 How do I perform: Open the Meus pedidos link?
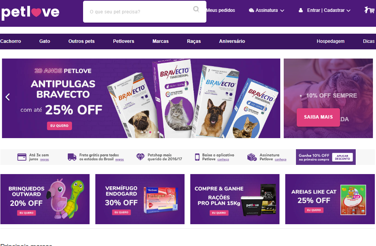(x=221, y=10)
